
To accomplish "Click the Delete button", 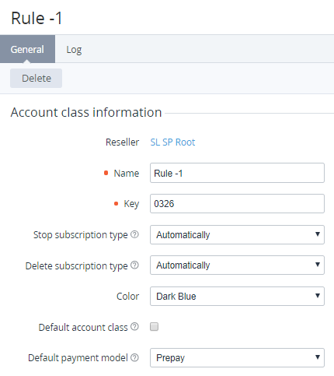I will click(36, 78).
